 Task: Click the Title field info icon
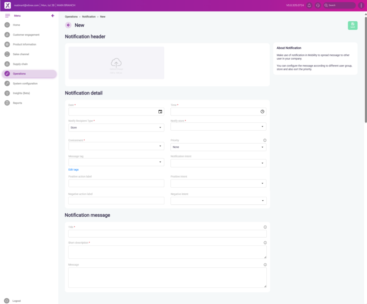click(265, 227)
